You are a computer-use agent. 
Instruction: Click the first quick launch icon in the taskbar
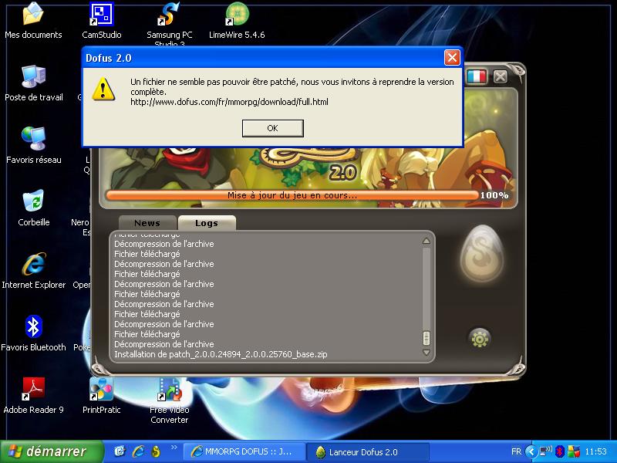click(x=120, y=451)
